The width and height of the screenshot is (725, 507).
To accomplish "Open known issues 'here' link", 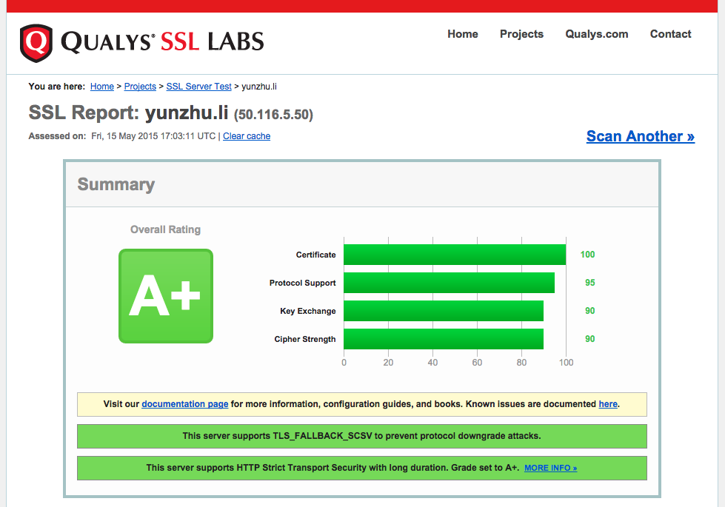I will coord(608,404).
